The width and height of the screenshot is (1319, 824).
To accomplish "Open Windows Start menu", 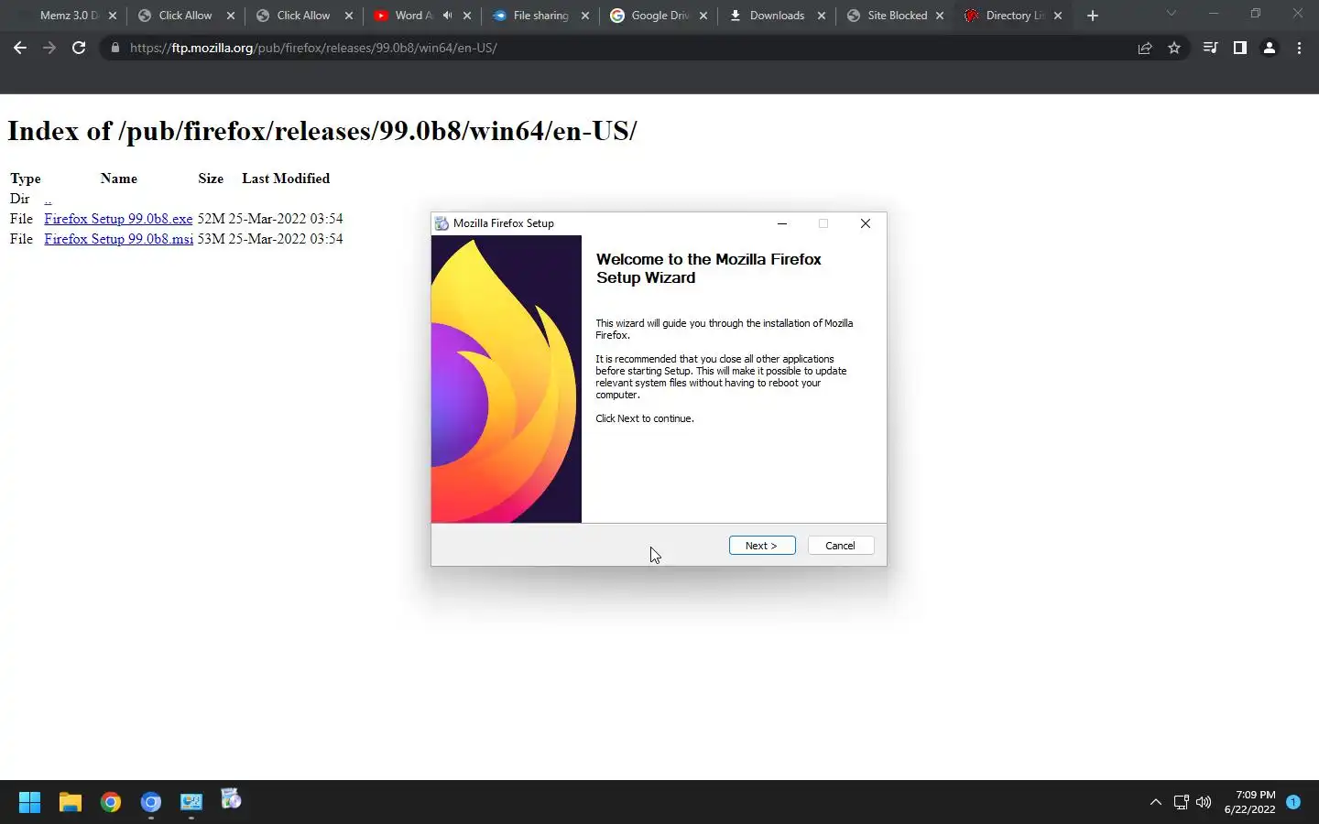I will pos(29,802).
